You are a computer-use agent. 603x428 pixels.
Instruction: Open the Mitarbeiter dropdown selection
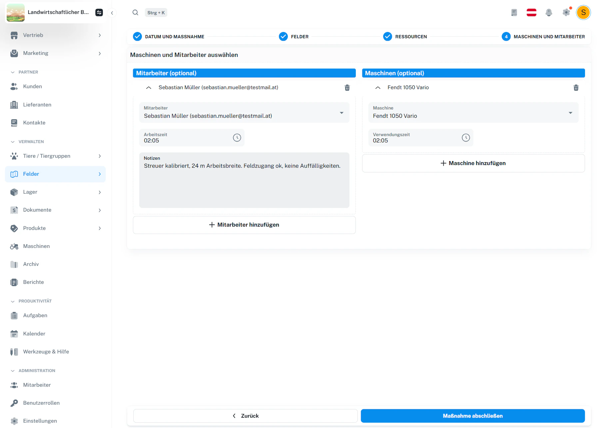244,112
